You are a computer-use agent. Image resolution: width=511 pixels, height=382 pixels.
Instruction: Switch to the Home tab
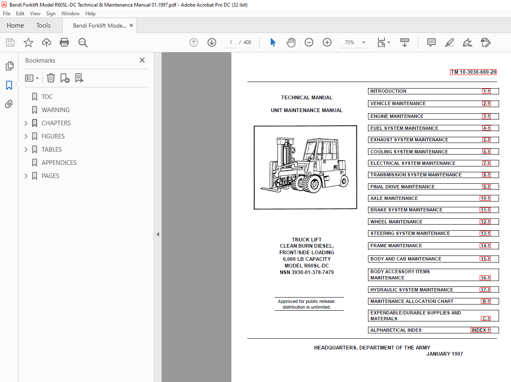[15, 26]
